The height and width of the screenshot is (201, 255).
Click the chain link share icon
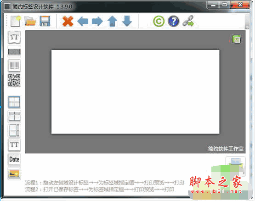coord(188,21)
